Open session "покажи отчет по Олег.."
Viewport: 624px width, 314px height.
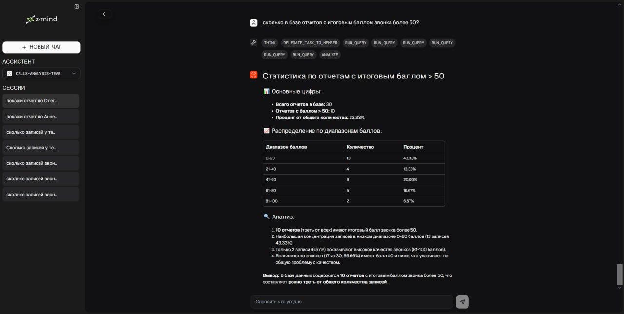[x=41, y=101]
